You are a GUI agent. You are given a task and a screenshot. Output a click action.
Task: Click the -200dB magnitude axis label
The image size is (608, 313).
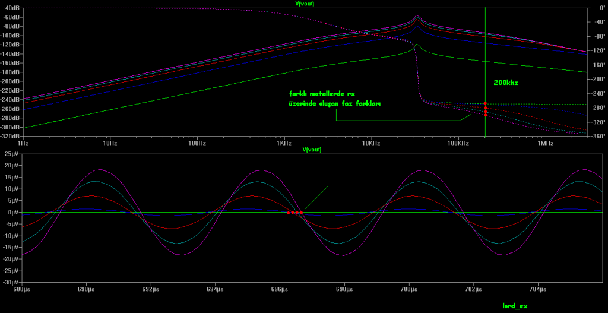[11, 81]
